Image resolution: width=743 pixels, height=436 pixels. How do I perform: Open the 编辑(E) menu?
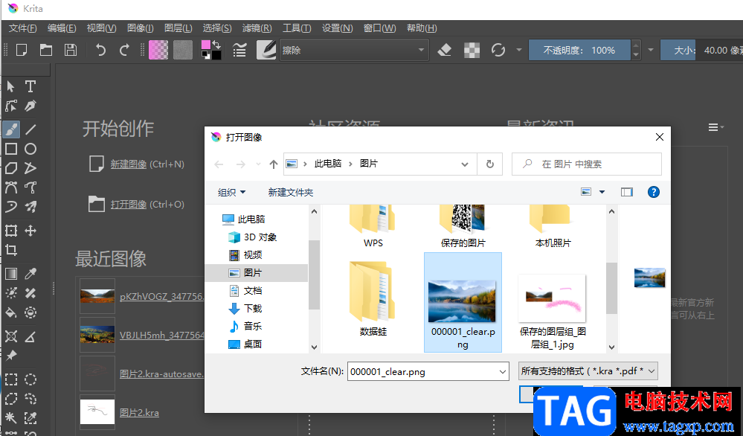(x=62, y=28)
